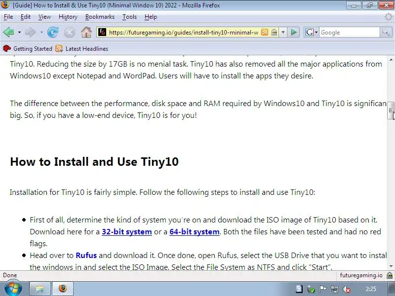Click the Stop loading button

(70, 33)
